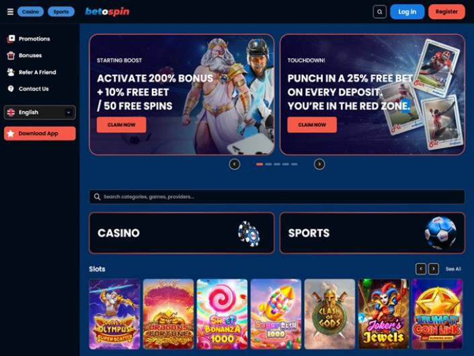Image resolution: width=474 pixels, height=356 pixels.
Task: Click the Log in button
Action: [x=407, y=12]
